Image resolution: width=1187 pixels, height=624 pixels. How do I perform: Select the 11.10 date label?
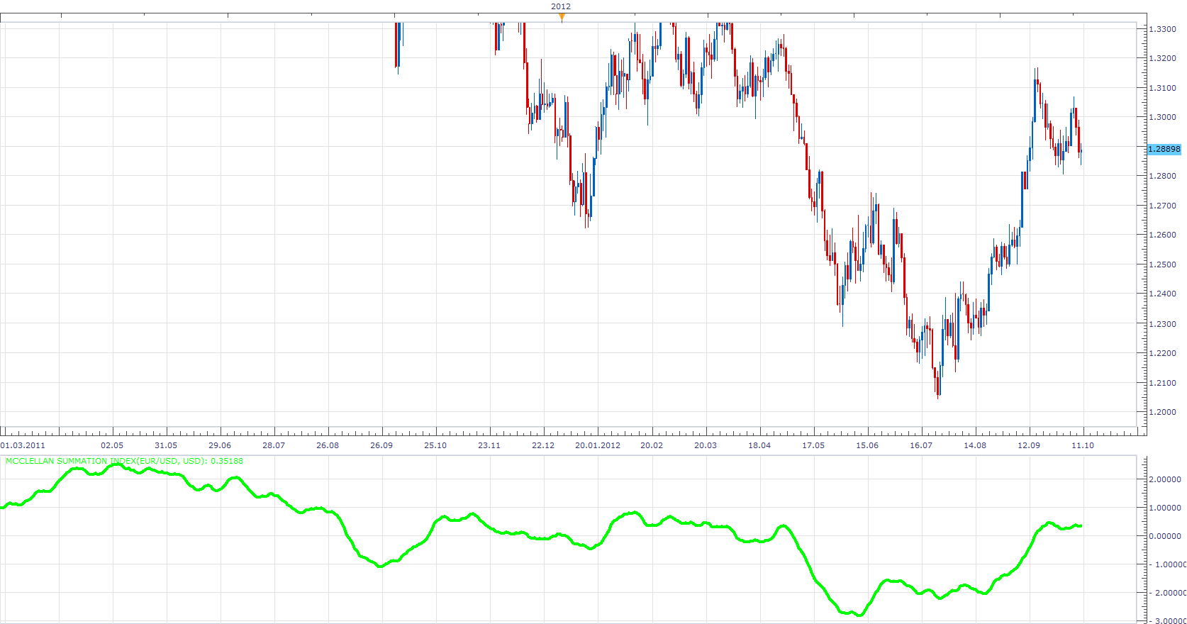[1083, 445]
